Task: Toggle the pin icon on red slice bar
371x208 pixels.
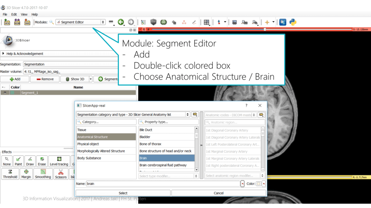Action: click(x=148, y=30)
